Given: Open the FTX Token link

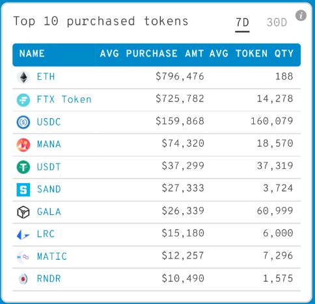Looking at the screenshot, I should [64, 99].
